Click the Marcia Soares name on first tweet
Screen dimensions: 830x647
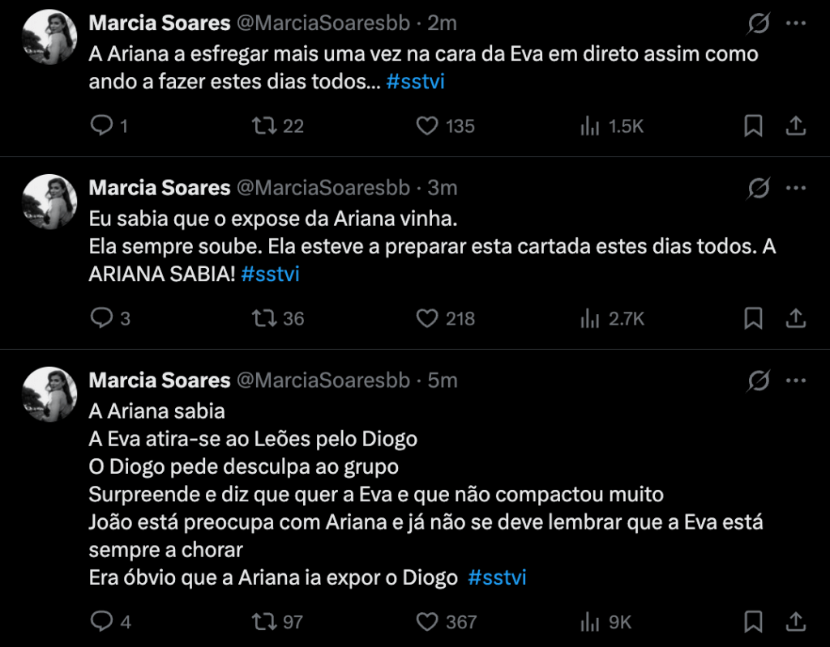(160, 23)
